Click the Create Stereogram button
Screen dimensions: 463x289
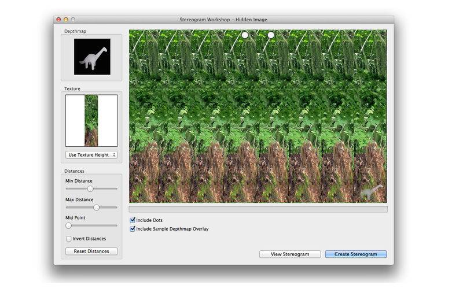click(x=356, y=254)
